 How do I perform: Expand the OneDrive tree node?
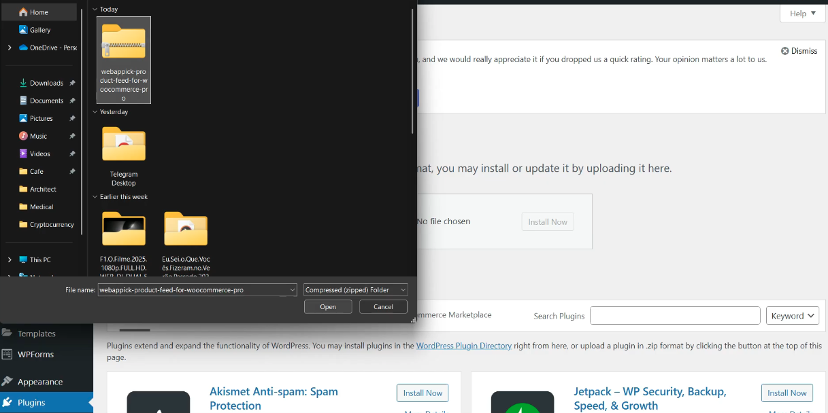[x=10, y=48]
